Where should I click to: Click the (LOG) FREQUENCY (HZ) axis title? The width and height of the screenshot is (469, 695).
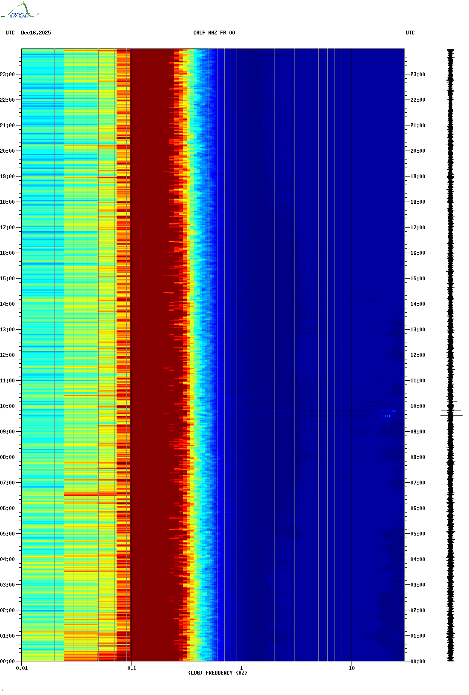click(217, 673)
